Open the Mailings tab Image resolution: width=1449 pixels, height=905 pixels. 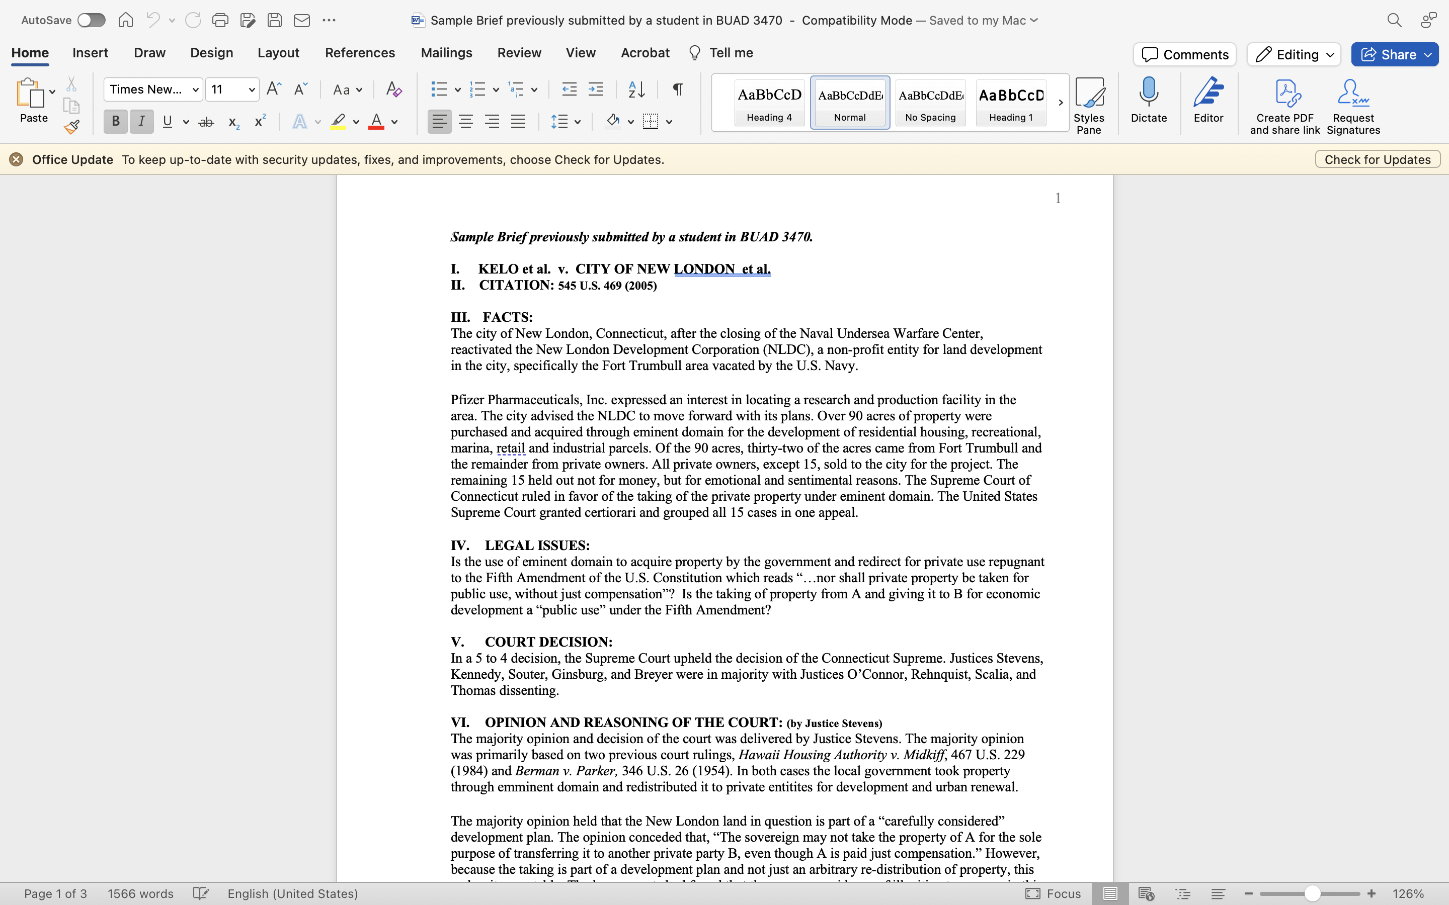(445, 53)
